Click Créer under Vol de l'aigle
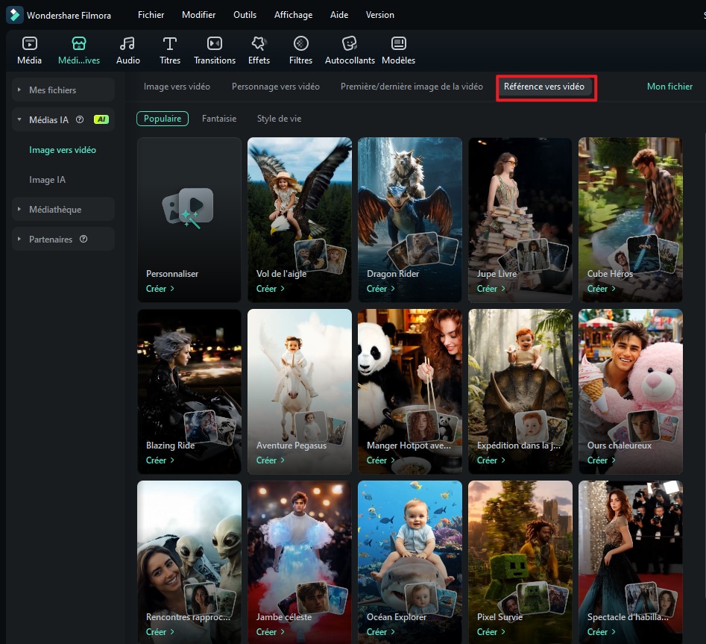 (x=270, y=289)
